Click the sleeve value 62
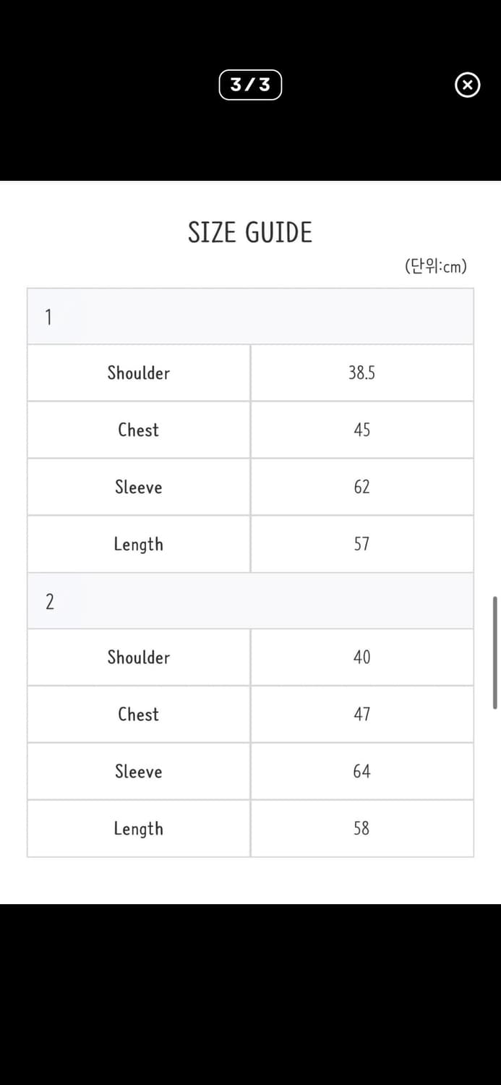Screen dimensions: 501x1085 point(361,487)
